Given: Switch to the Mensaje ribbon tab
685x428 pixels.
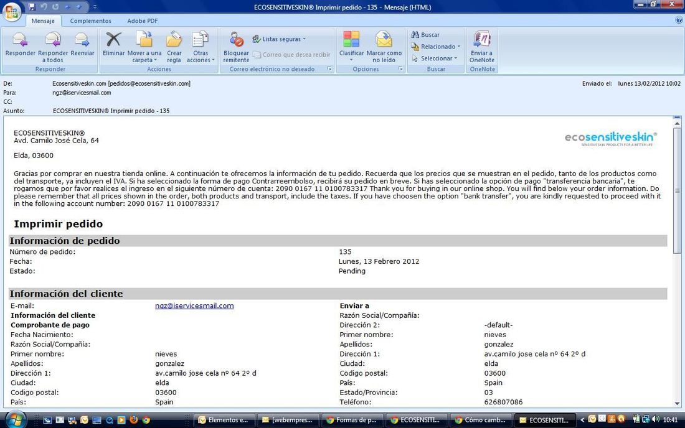Looking at the screenshot, I should point(43,21).
